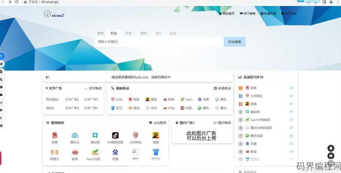Click the 图片购买 link
This screenshot has height=173, width=341.
click(222, 123)
